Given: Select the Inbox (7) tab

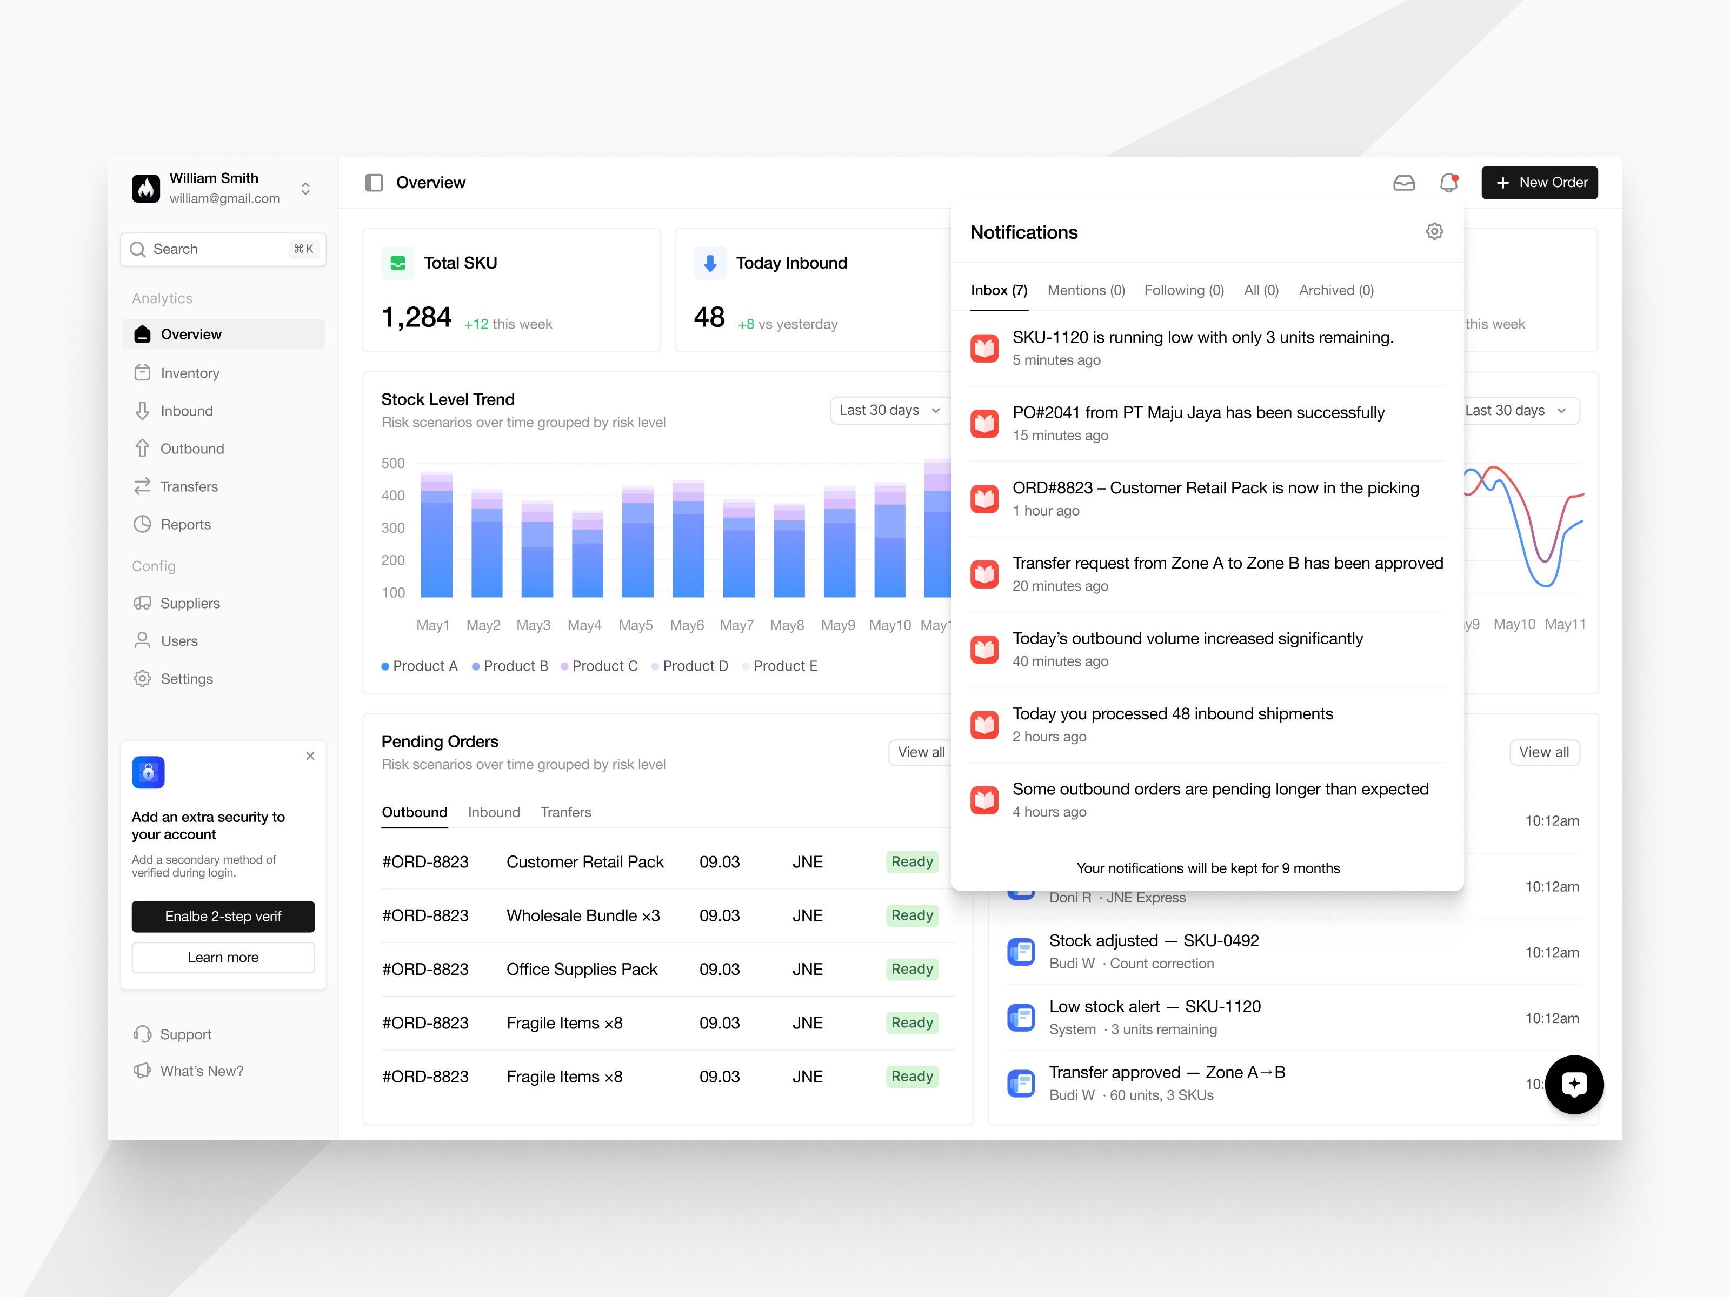Looking at the screenshot, I should (x=999, y=290).
